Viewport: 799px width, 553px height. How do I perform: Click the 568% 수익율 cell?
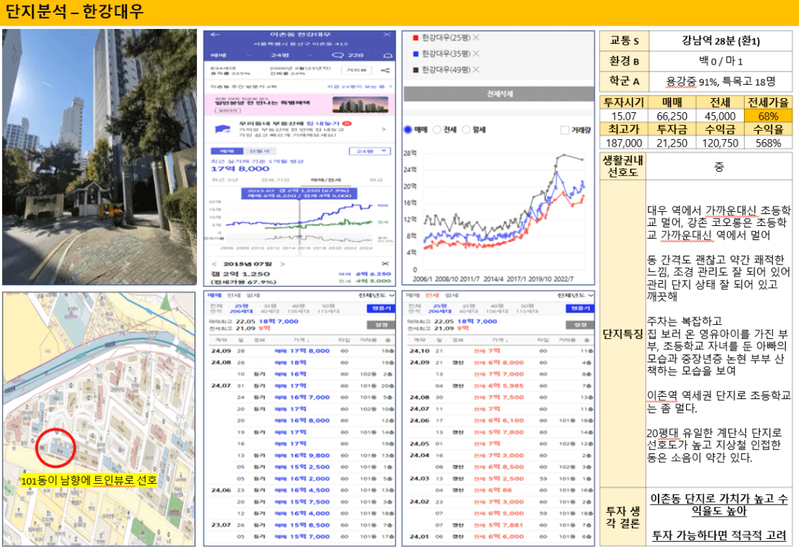tap(769, 143)
